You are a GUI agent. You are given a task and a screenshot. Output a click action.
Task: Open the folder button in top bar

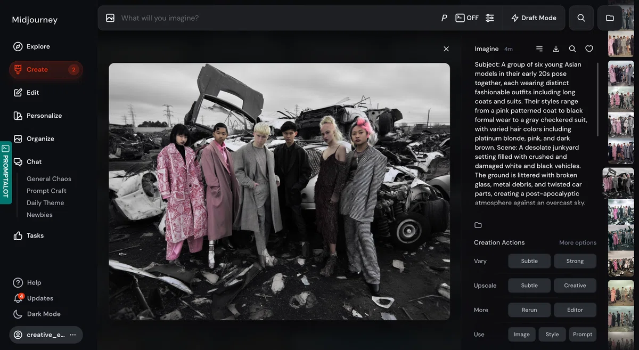coord(610,18)
